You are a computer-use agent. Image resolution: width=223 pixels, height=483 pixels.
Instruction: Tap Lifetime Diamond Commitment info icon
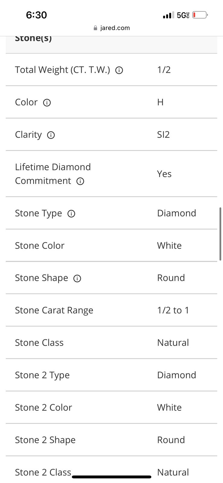tap(80, 181)
